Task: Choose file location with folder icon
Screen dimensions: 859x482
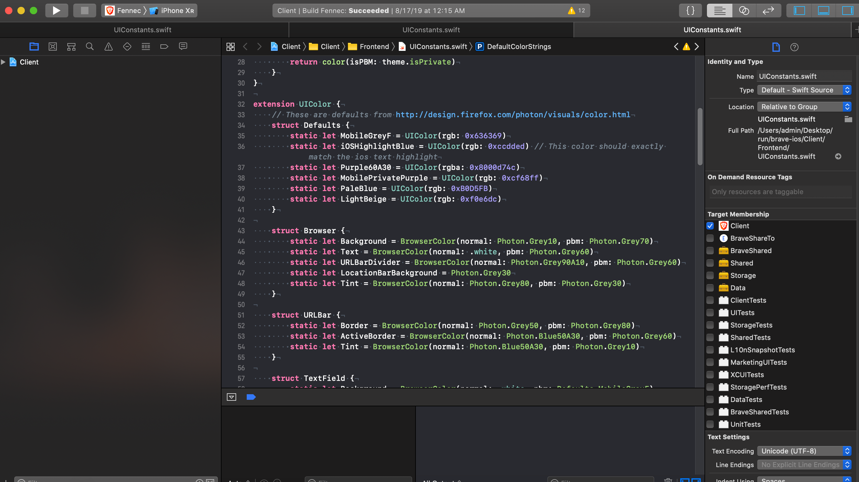Action: click(x=848, y=119)
